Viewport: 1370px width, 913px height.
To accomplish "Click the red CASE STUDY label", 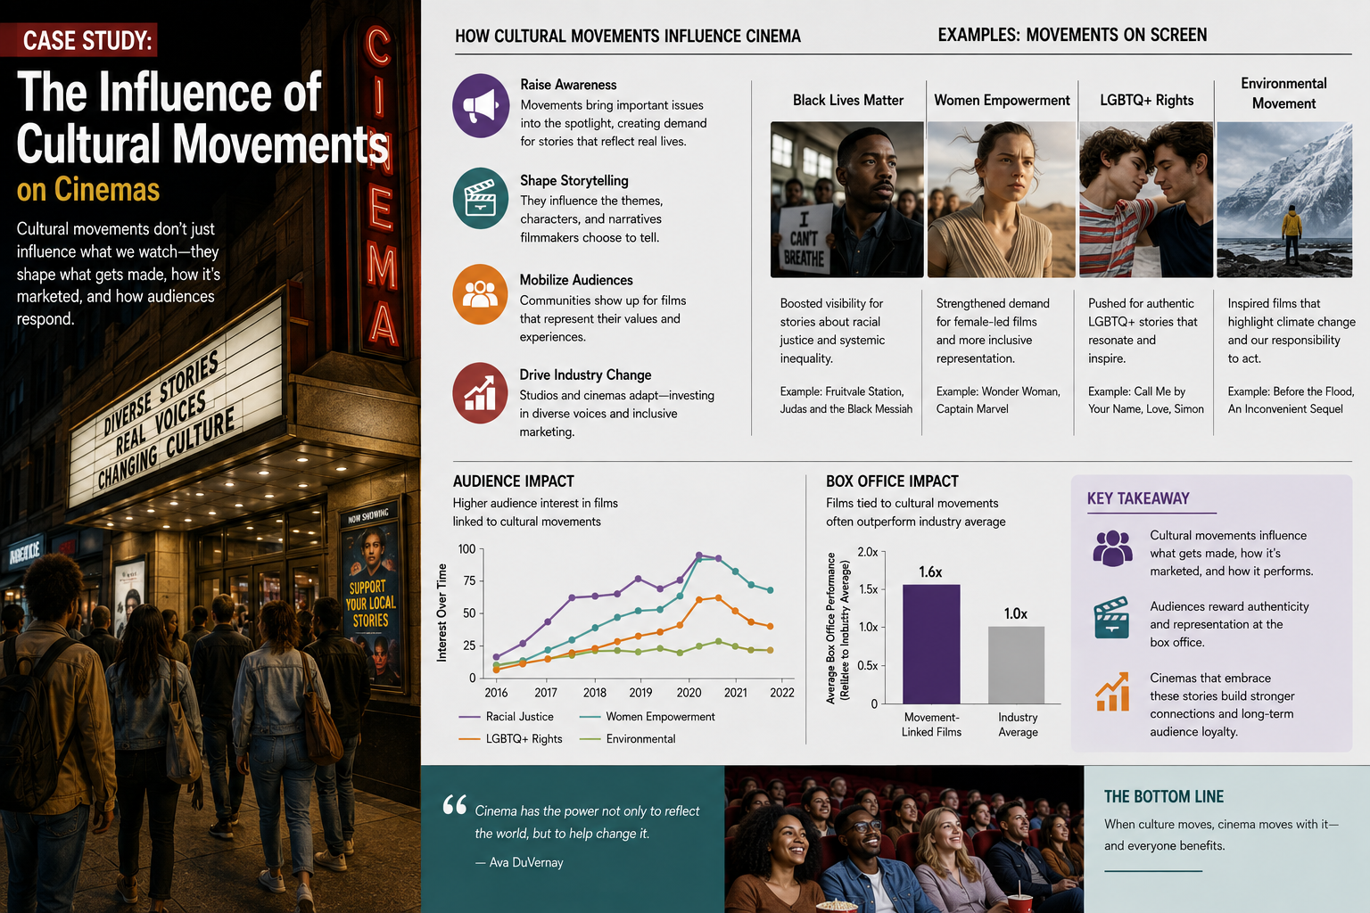I will click(x=87, y=40).
